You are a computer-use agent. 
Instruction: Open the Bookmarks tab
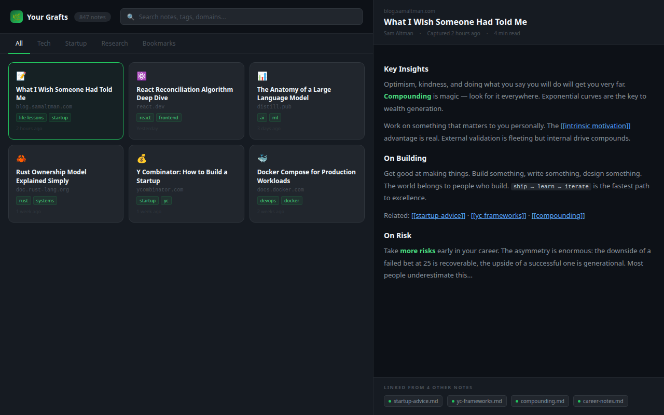pyautogui.click(x=159, y=43)
